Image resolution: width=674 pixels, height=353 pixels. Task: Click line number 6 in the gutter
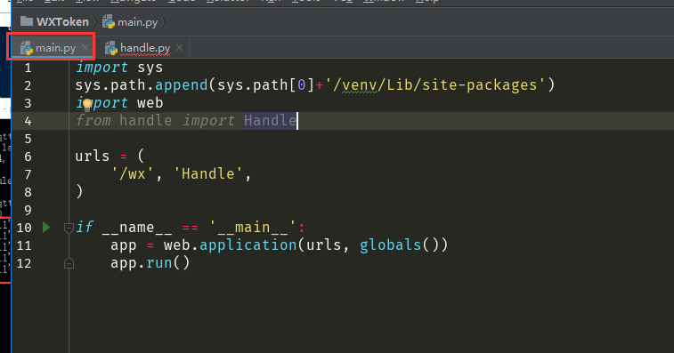[x=28, y=156]
